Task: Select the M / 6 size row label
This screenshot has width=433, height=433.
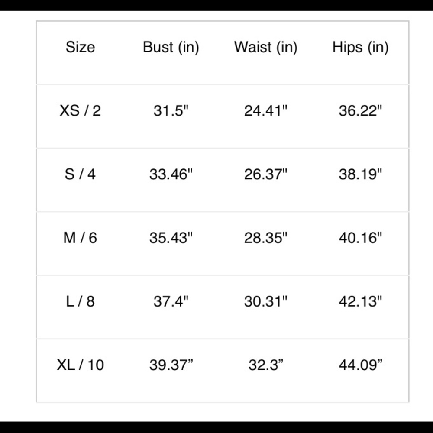Action: pyautogui.click(x=80, y=238)
